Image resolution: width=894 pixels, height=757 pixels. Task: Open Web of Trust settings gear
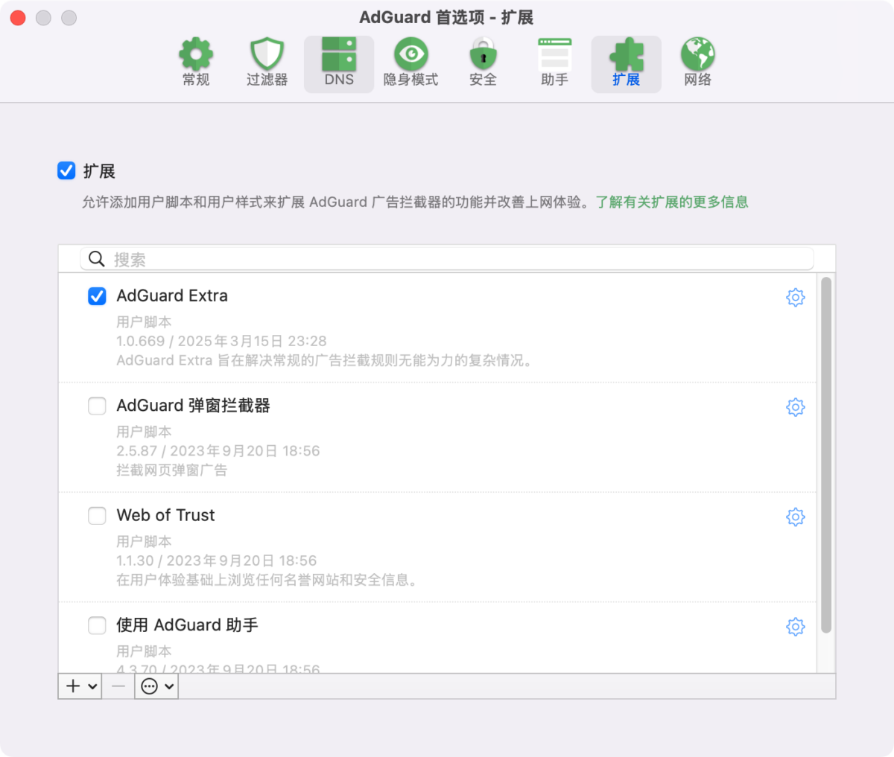tap(796, 517)
